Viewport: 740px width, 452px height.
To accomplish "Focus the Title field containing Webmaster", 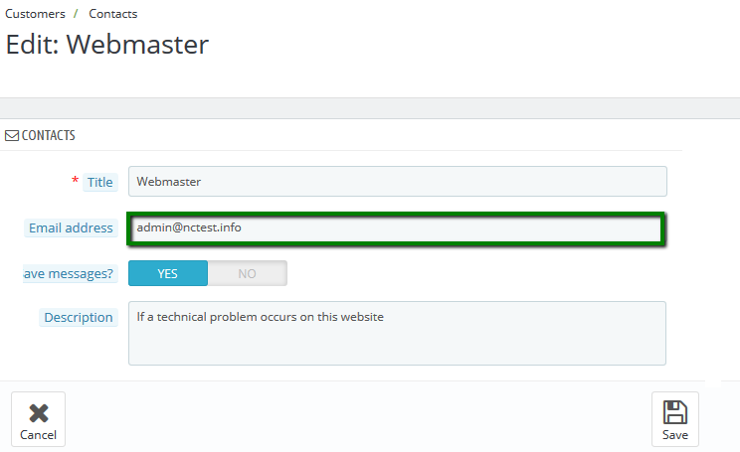I will [x=397, y=181].
